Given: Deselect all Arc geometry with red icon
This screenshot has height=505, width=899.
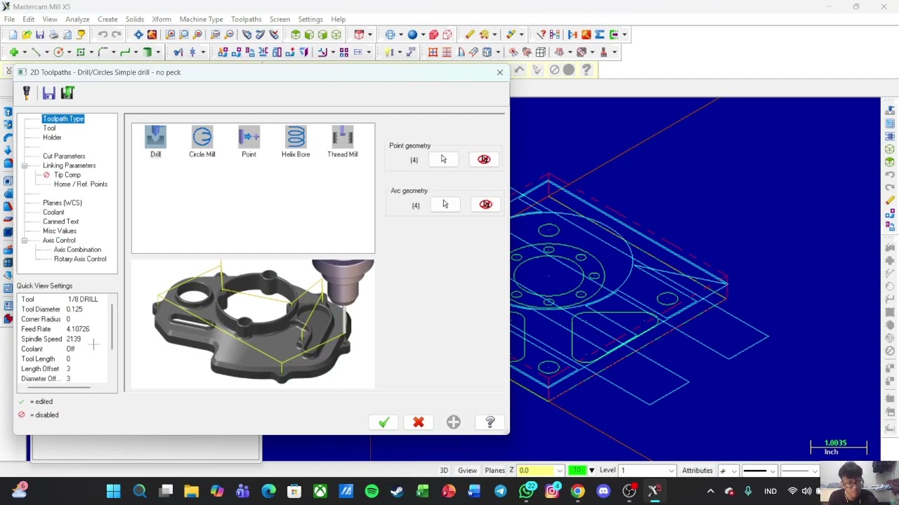Looking at the screenshot, I should tap(485, 204).
